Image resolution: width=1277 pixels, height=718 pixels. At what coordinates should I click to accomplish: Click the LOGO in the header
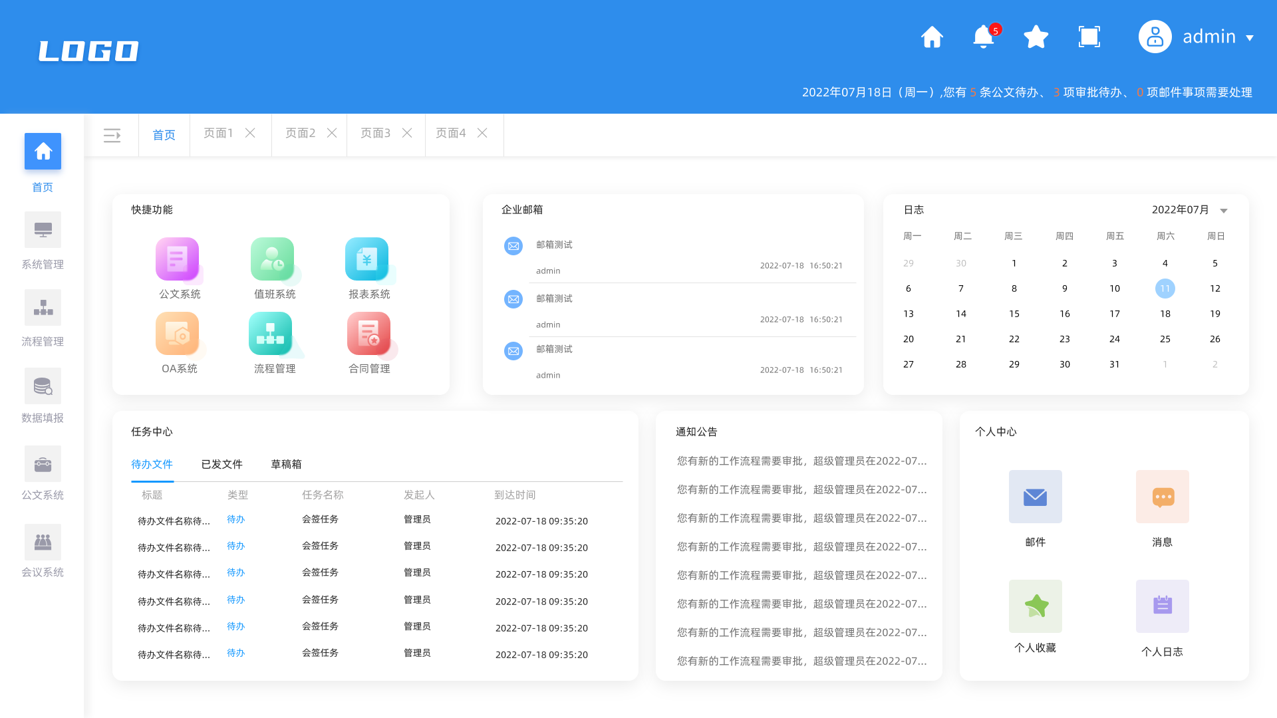pos(88,51)
